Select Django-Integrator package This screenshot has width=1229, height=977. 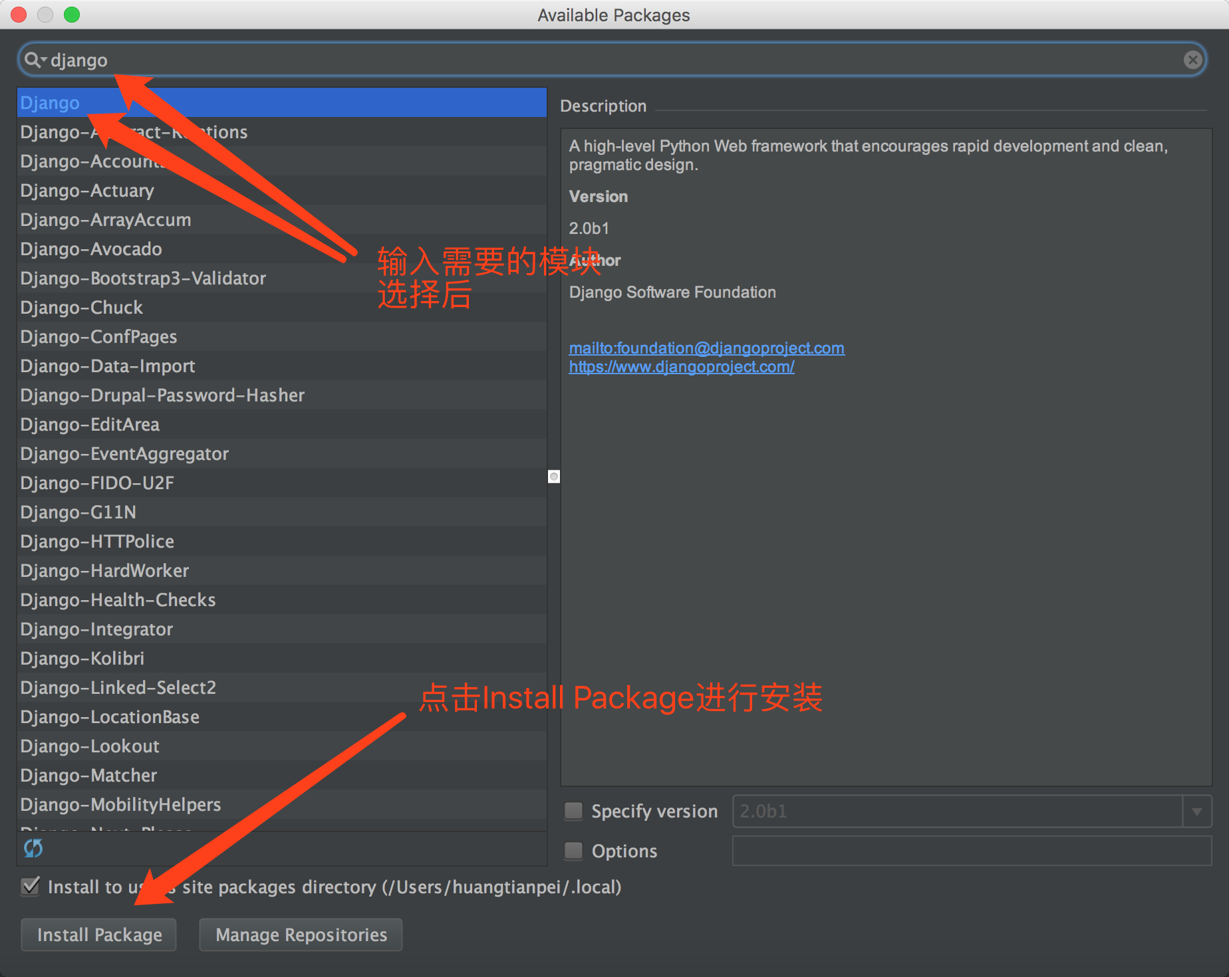tap(282, 629)
